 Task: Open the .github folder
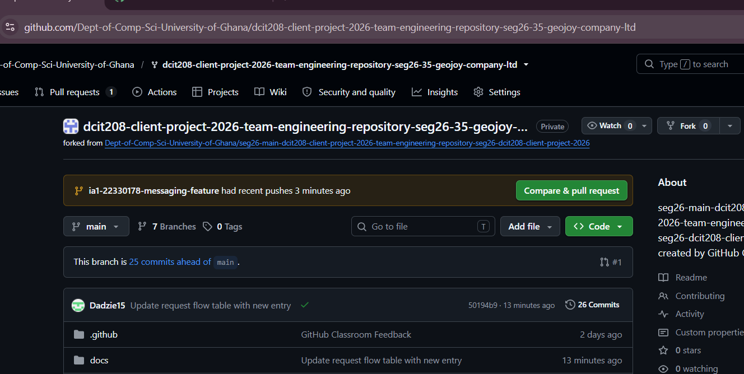(104, 335)
